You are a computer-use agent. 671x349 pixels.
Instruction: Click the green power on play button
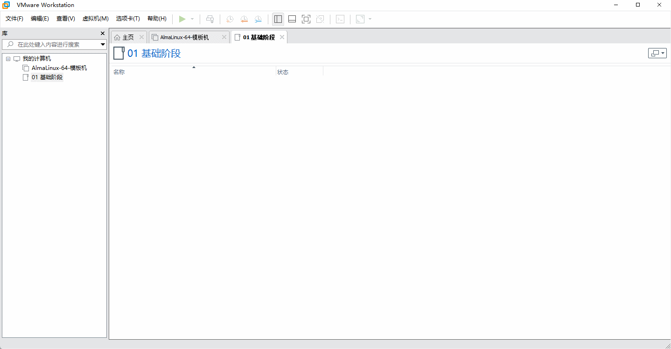click(x=182, y=19)
